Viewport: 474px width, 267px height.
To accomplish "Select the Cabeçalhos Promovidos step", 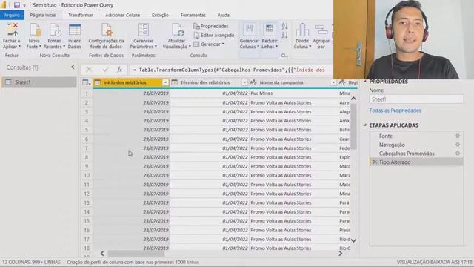I will 416,154.
